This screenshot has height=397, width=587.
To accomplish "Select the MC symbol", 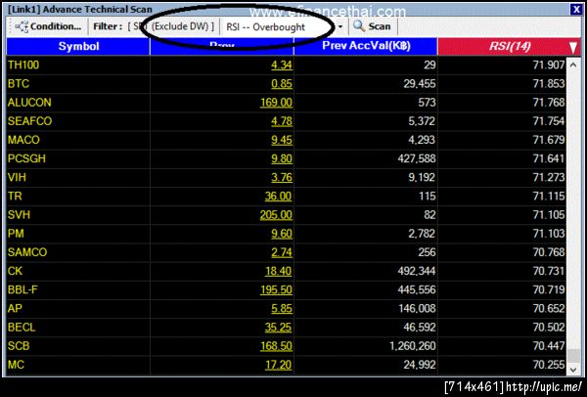I will click(16, 365).
